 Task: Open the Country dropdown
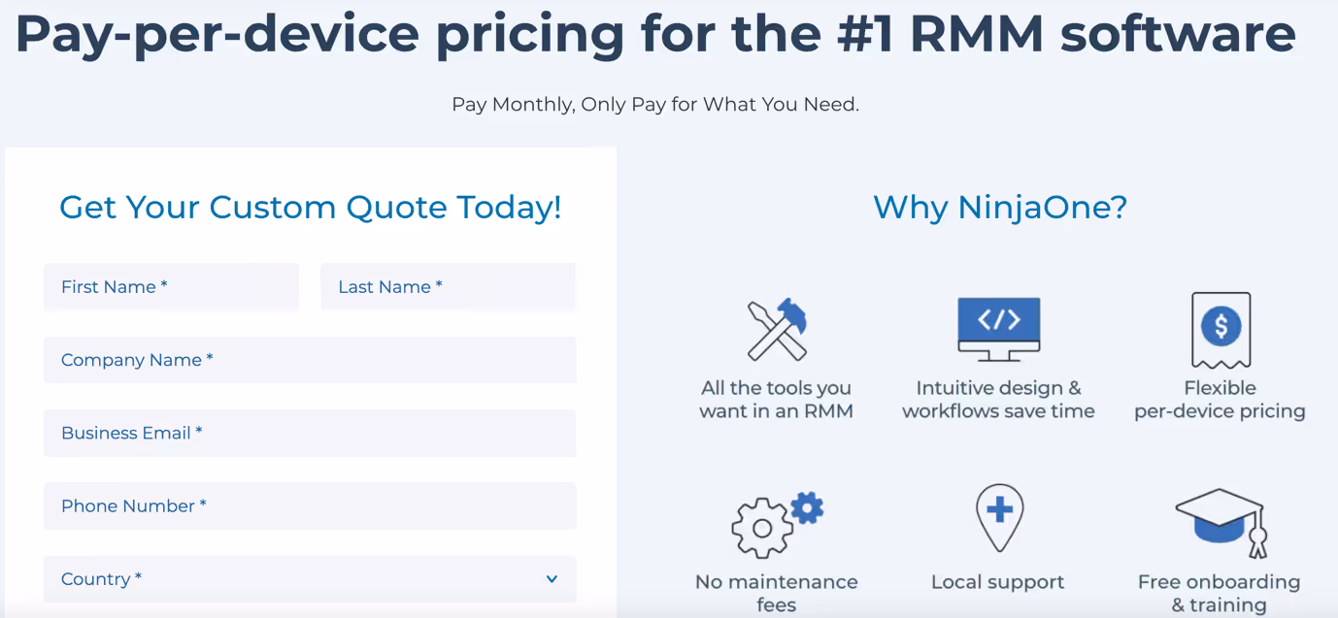310,579
